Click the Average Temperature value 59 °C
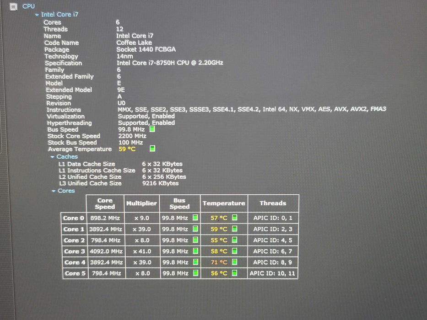The height and width of the screenshot is (320, 427). 127,149
